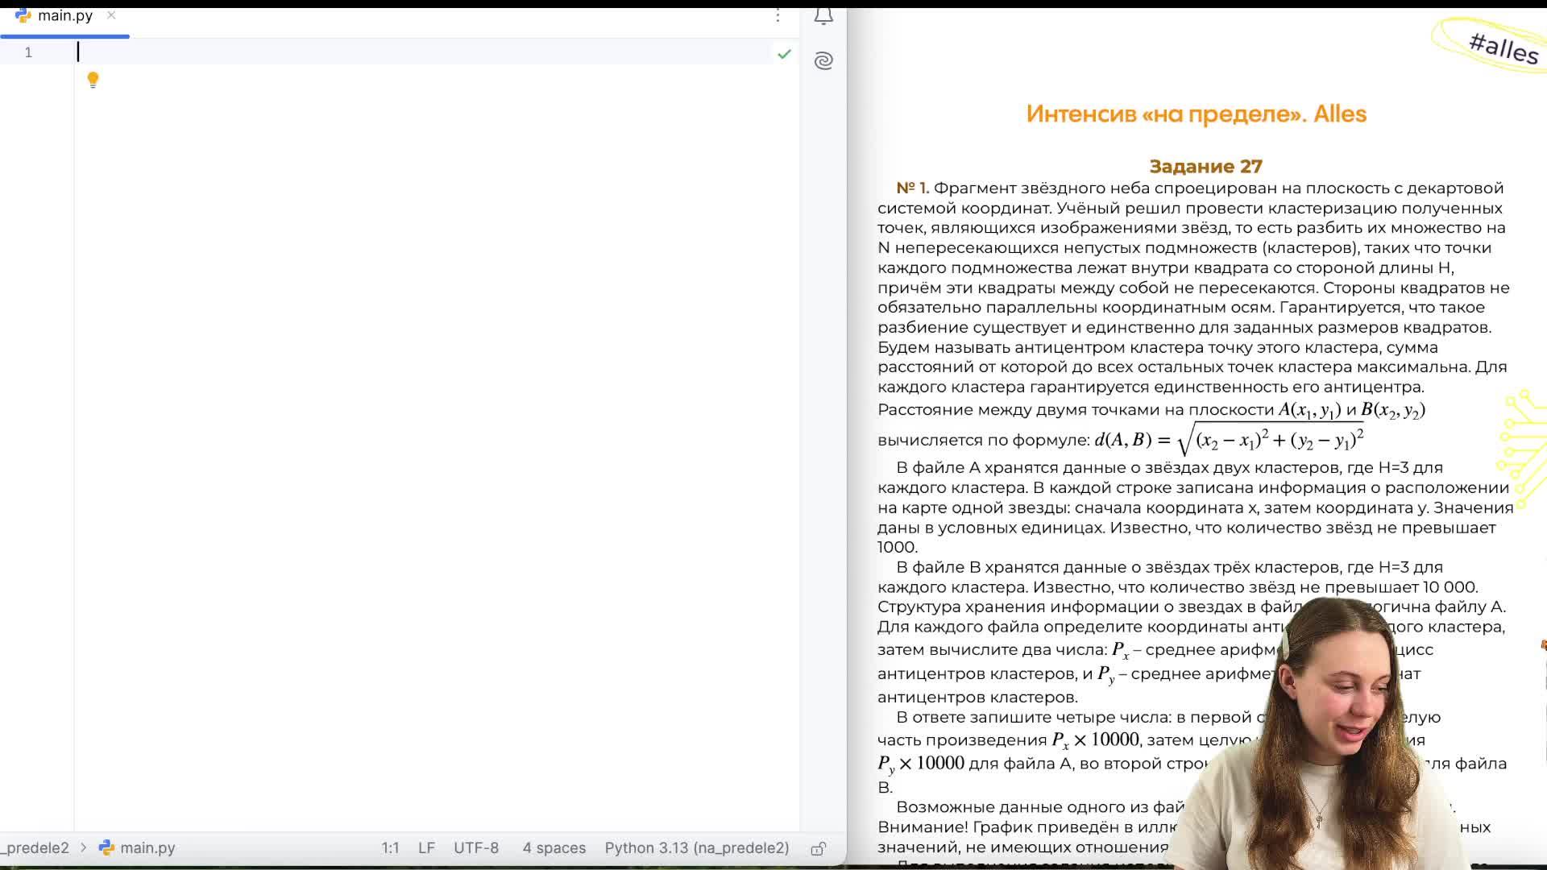The height and width of the screenshot is (870, 1547).
Task: Click the Интенсив «на пределе». Alles heading
Action: point(1197,114)
